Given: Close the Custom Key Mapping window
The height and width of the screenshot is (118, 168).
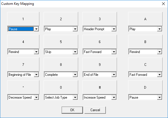Looking at the screenshot, I should (x=163, y=4).
